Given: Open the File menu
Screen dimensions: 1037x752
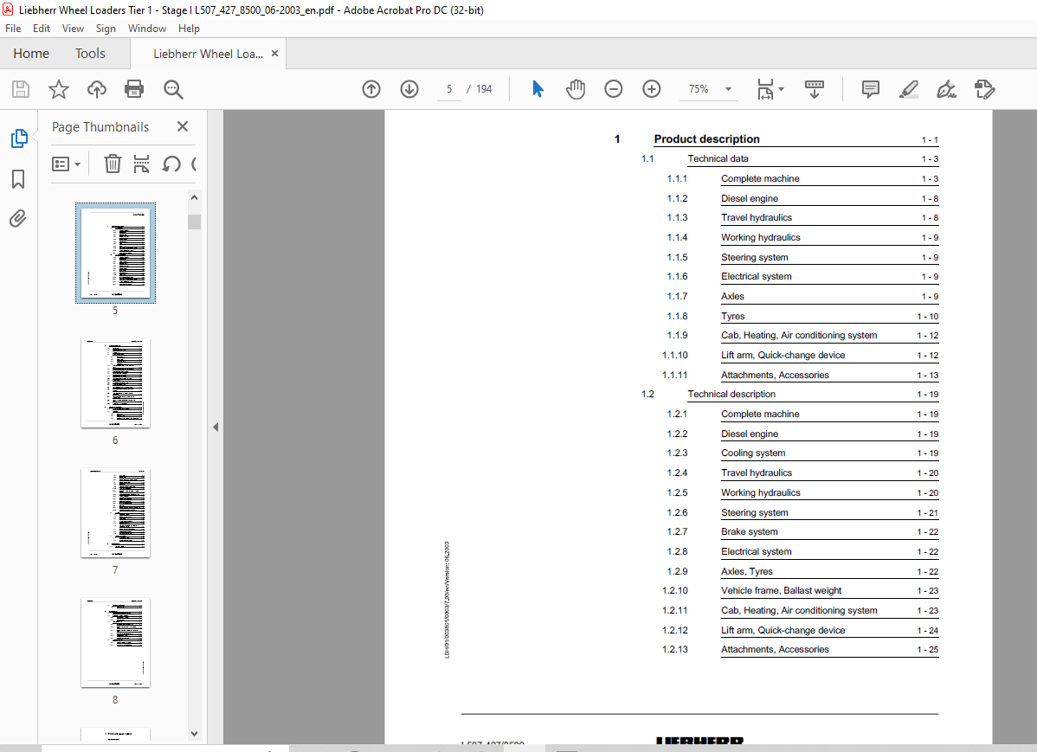Looking at the screenshot, I should coord(13,29).
